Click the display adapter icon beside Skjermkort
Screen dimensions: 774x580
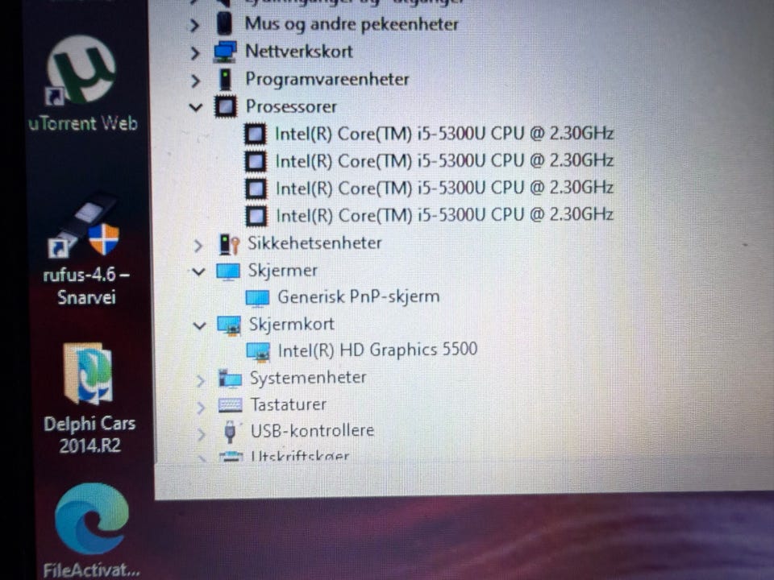pyautogui.click(x=229, y=325)
